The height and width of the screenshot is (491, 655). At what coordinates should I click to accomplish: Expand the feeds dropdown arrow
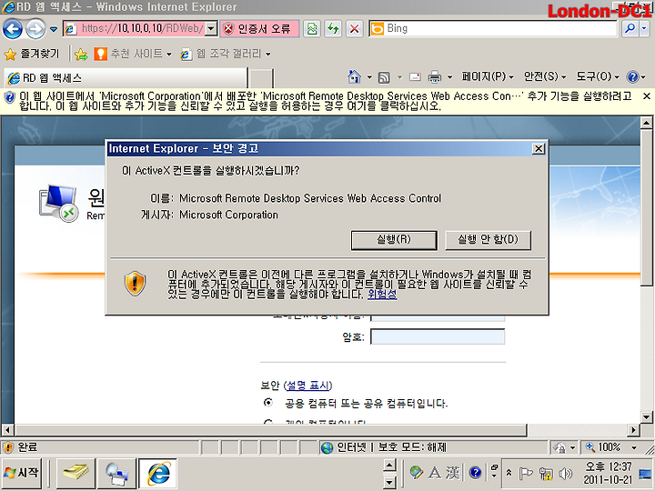coord(399,77)
